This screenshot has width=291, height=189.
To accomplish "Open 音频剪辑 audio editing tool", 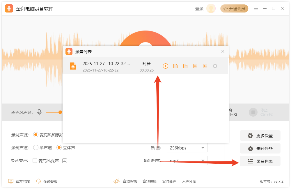I will point(130,181).
